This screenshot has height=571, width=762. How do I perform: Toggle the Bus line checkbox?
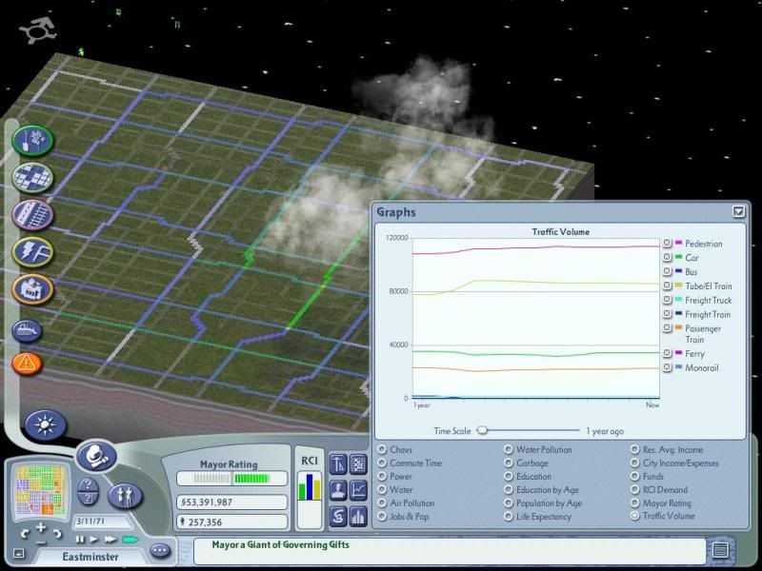[668, 271]
